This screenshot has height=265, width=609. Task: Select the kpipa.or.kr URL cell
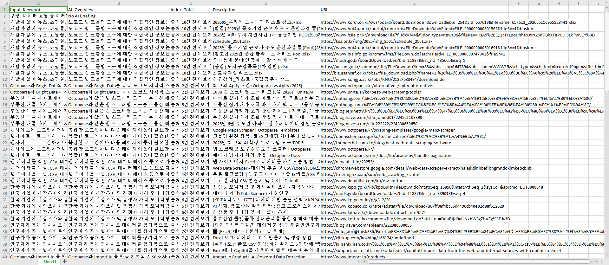tap(414, 200)
